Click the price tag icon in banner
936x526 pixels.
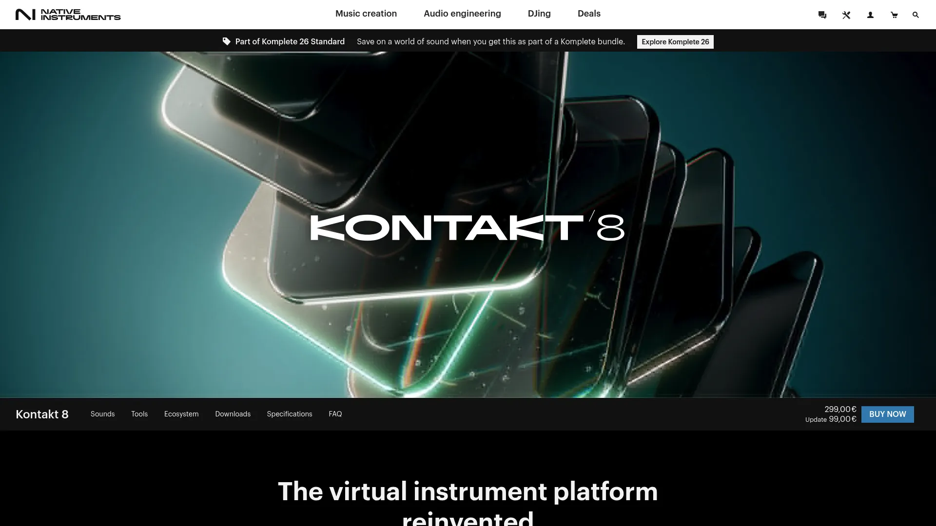pyautogui.click(x=227, y=41)
